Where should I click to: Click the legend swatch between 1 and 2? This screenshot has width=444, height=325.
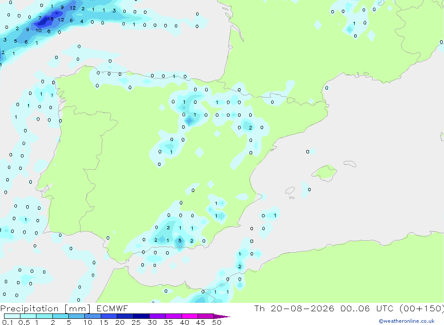[44, 316]
